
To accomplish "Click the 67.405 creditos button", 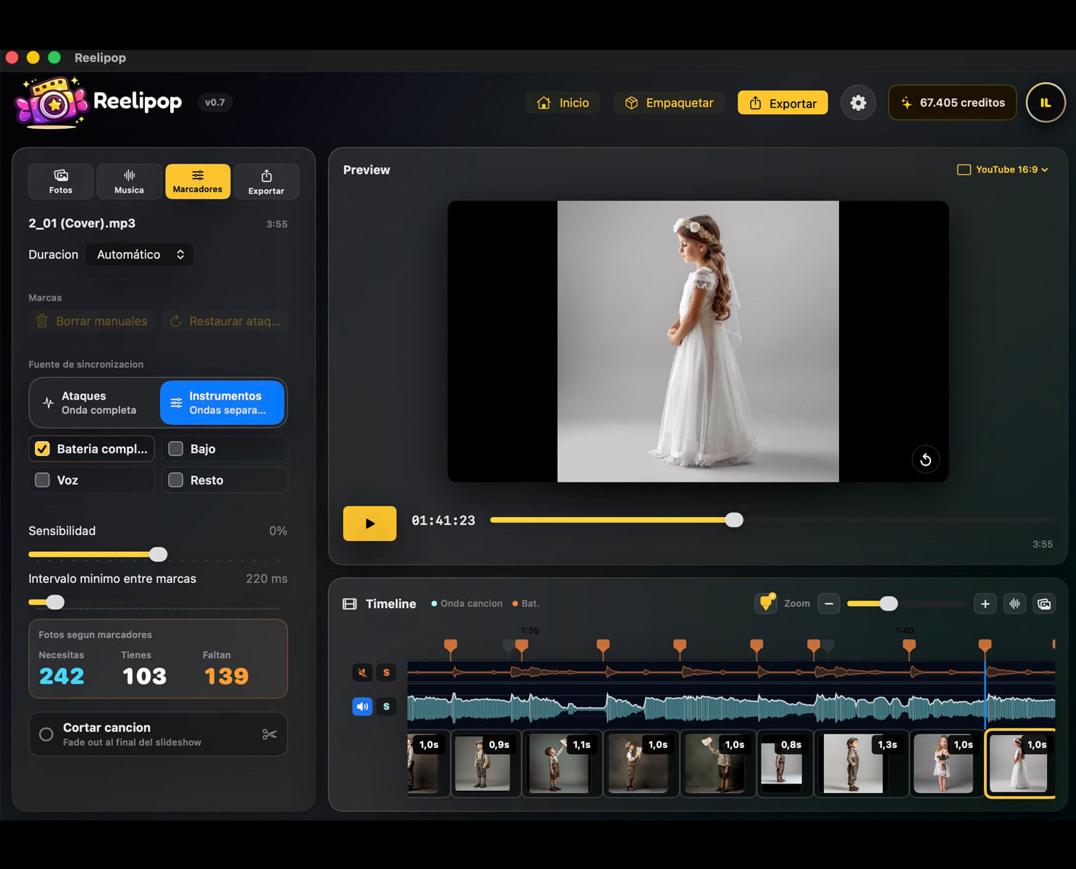I will [952, 103].
